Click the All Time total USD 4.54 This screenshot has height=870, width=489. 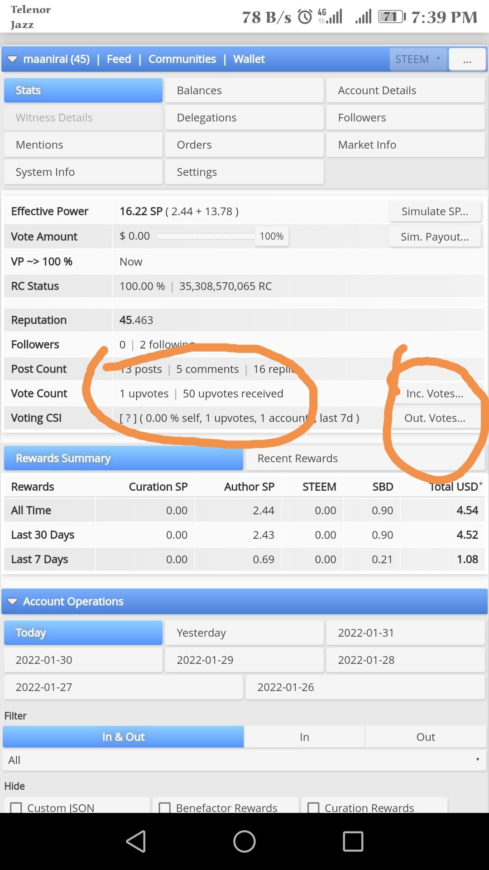[x=467, y=510]
